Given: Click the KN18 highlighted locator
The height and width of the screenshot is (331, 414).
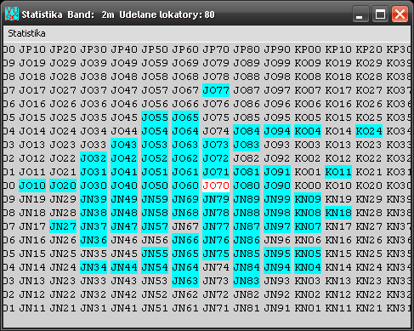Looking at the screenshot, I should click(338, 213).
